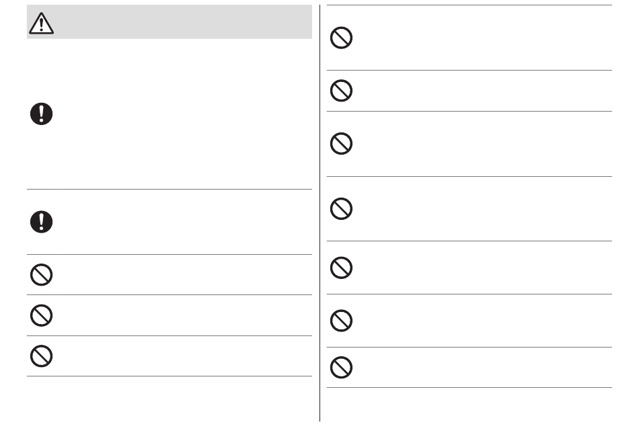This screenshot has height=441, width=639.
Task: Click fifth prohibition icon in right column
Action: click(341, 268)
